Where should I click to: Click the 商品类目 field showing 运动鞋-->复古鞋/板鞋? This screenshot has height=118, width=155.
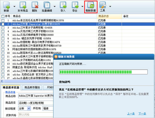(36, 103)
